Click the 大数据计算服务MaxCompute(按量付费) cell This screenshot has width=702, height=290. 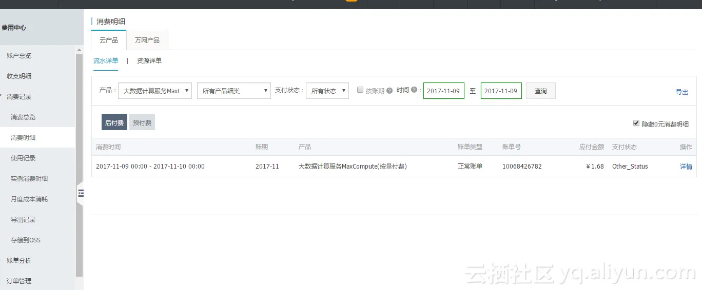(353, 167)
